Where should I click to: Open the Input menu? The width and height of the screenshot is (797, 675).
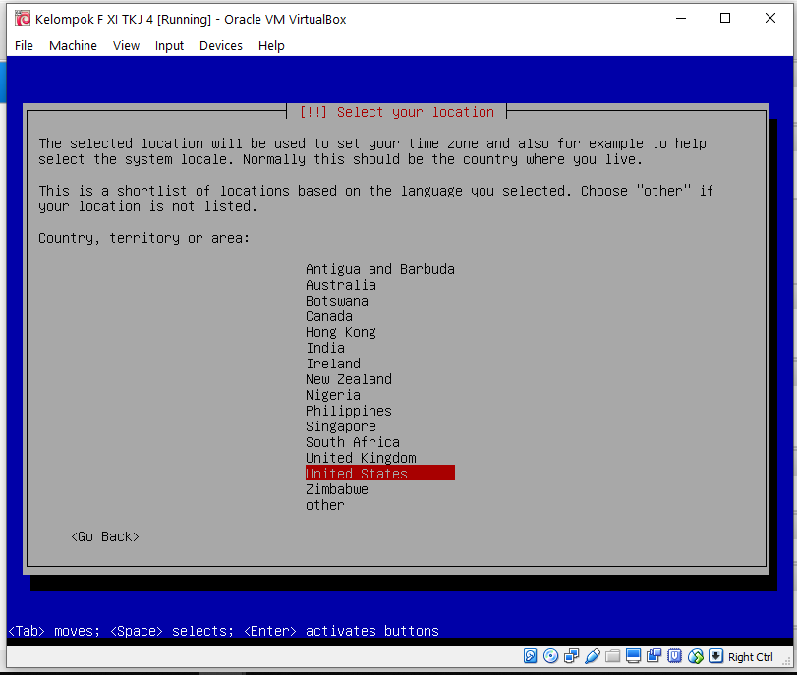click(169, 46)
